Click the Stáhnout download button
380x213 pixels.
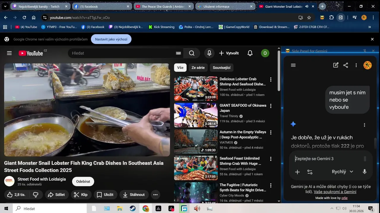[134, 195]
